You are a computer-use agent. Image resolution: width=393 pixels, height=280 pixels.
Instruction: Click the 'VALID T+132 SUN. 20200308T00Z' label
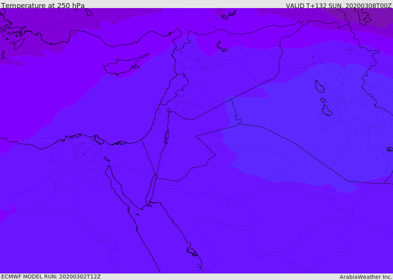point(339,6)
